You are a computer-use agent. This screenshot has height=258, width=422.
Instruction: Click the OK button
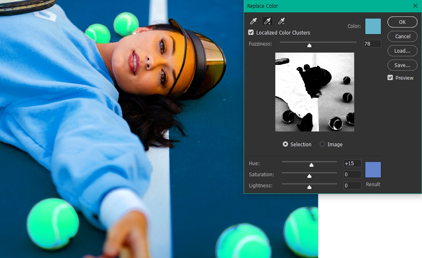(402, 22)
